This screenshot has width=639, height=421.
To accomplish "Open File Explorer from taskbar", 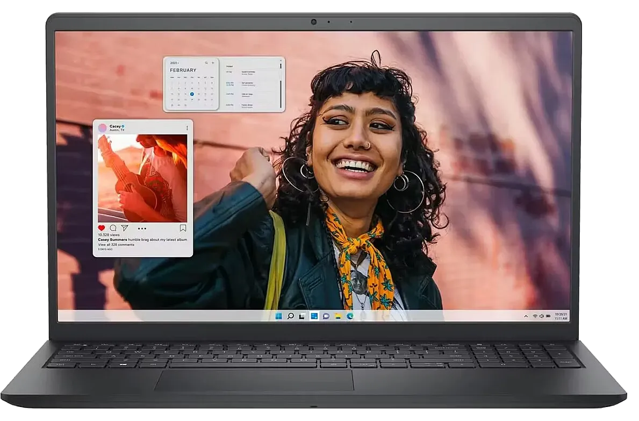I will [338, 316].
